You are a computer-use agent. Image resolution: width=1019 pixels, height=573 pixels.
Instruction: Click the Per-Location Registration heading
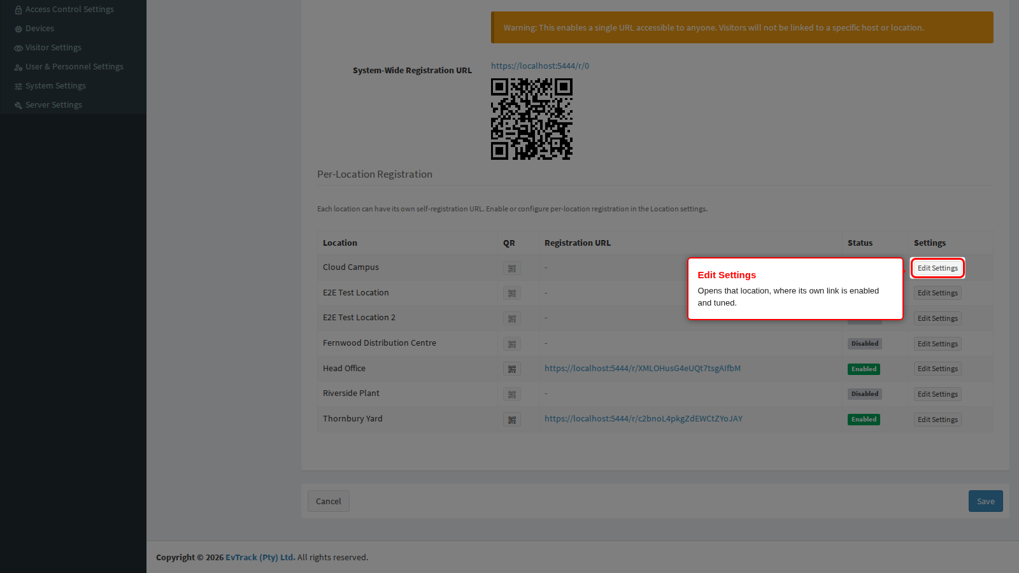pyautogui.click(x=374, y=174)
